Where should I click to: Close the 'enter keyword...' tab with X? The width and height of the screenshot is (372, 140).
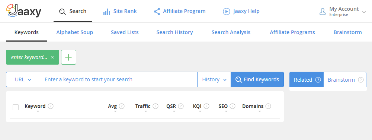(x=52, y=57)
